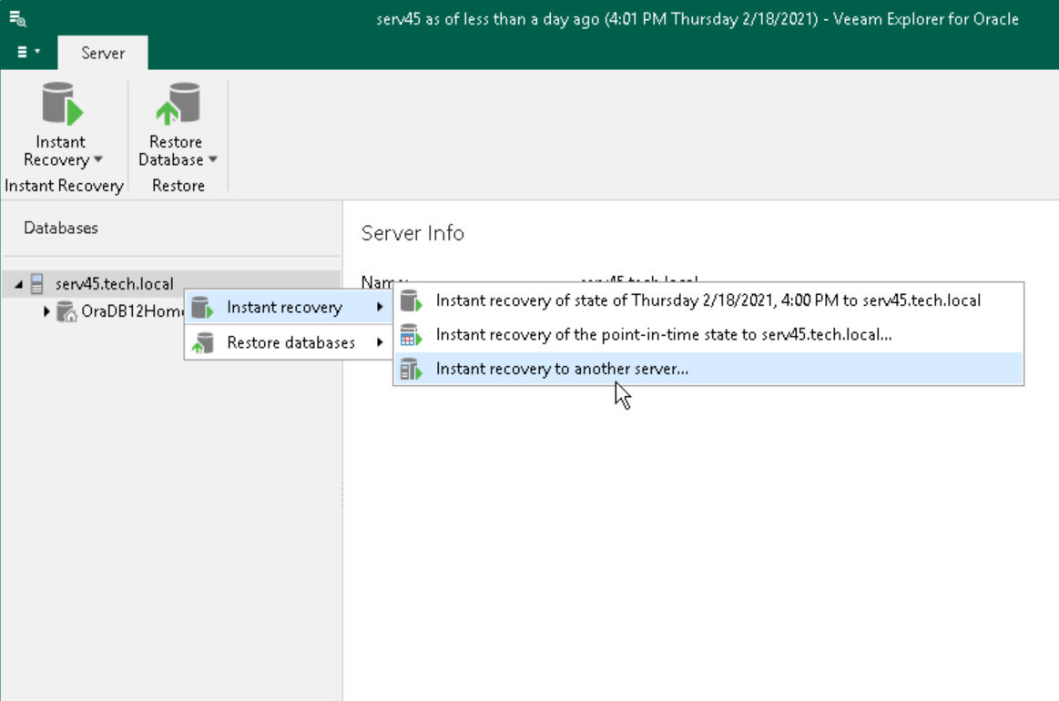Select serv45.tech.local server in tree
Screen dimensions: 1059x701
[114, 284]
